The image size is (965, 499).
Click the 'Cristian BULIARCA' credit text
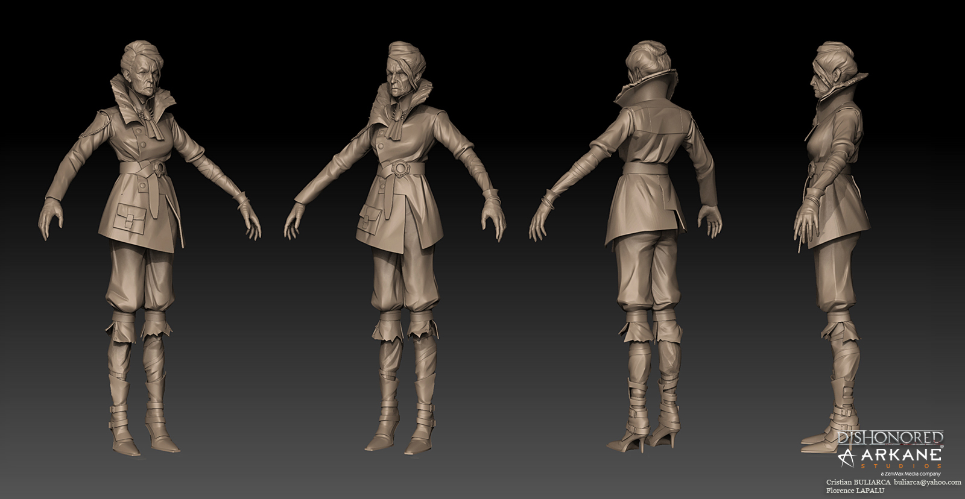[858, 482]
